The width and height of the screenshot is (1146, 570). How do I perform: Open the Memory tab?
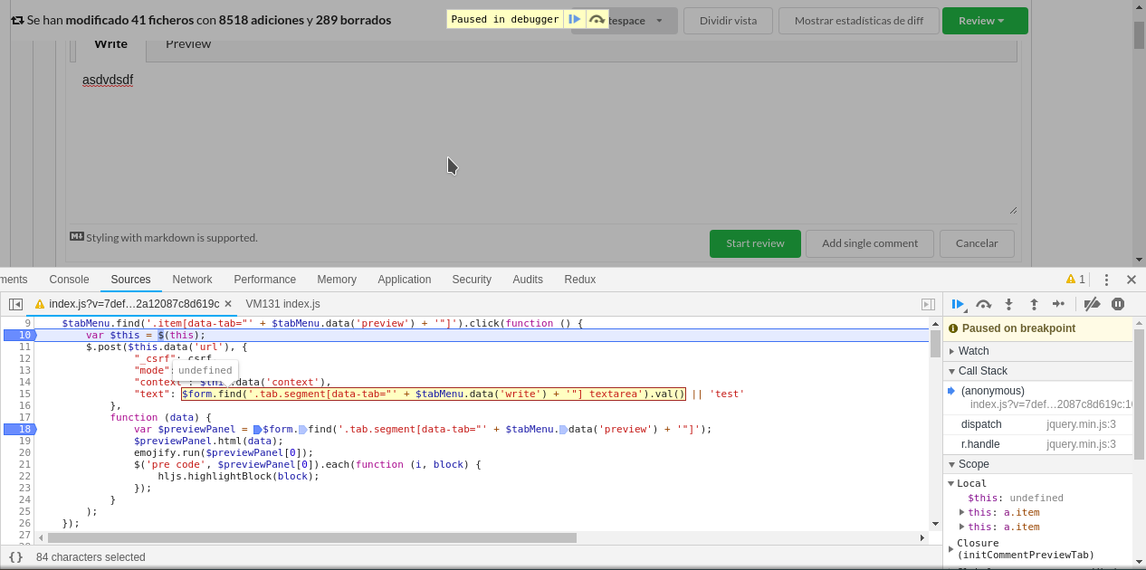337,280
